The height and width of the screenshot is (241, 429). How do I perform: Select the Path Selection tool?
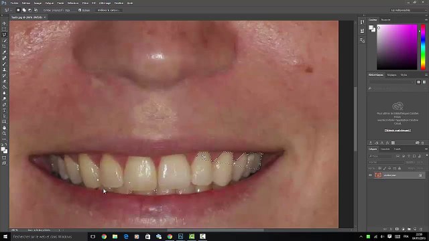(5, 116)
